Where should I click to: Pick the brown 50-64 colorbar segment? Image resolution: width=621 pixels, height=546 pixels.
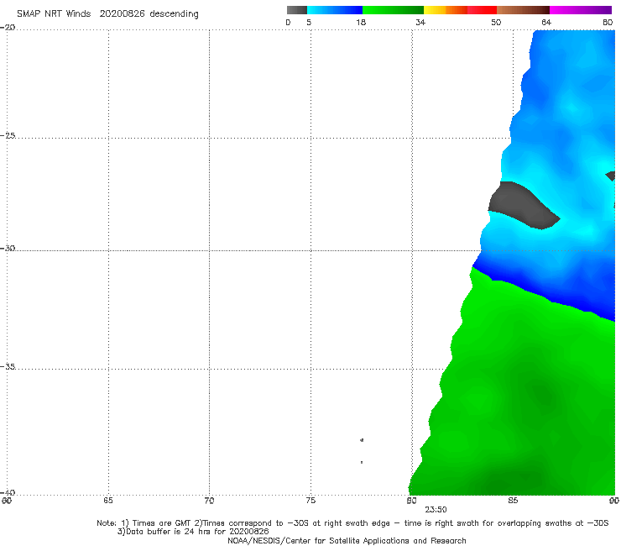[x=523, y=10]
